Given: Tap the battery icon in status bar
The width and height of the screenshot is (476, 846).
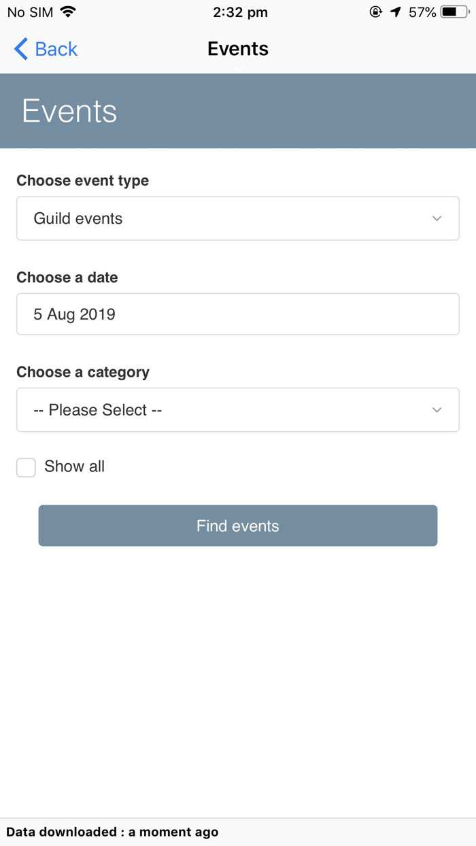Looking at the screenshot, I should pos(455,12).
